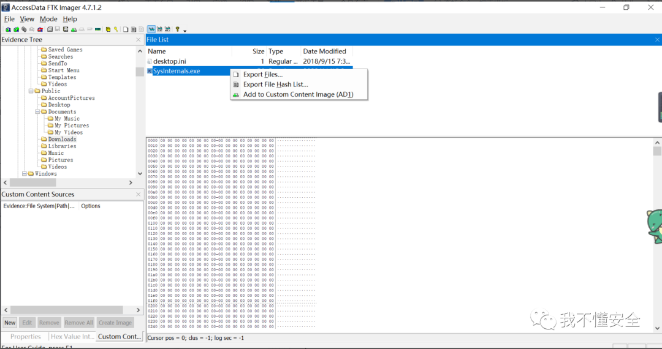Click hex viewer scroll down arrow
The height and width of the screenshot is (349, 662).
[x=657, y=328]
